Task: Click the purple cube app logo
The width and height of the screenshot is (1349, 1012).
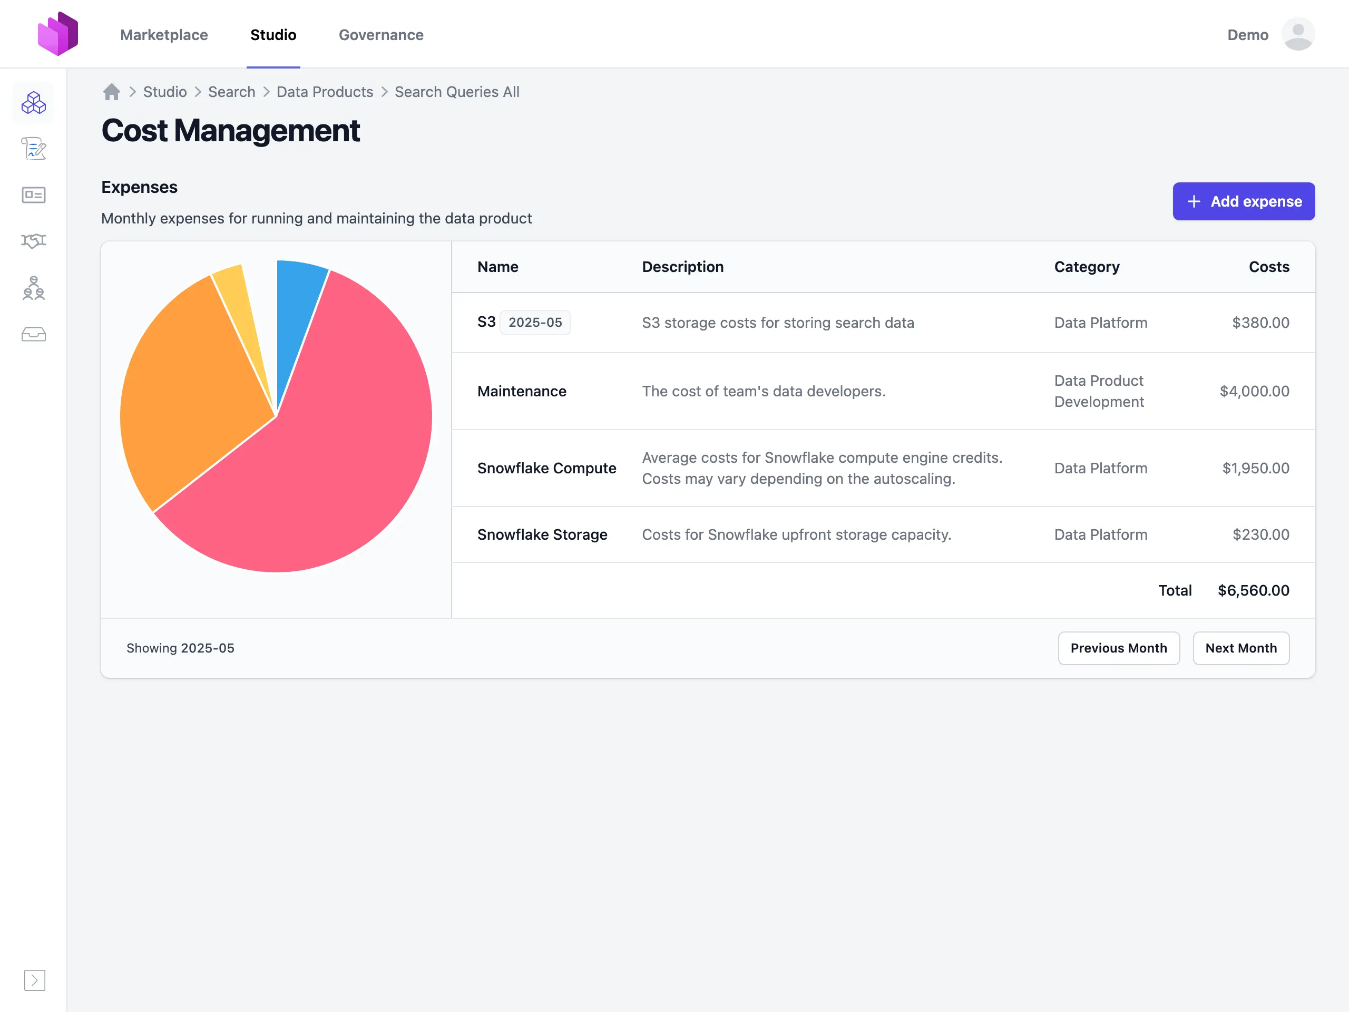Action: tap(58, 34)
